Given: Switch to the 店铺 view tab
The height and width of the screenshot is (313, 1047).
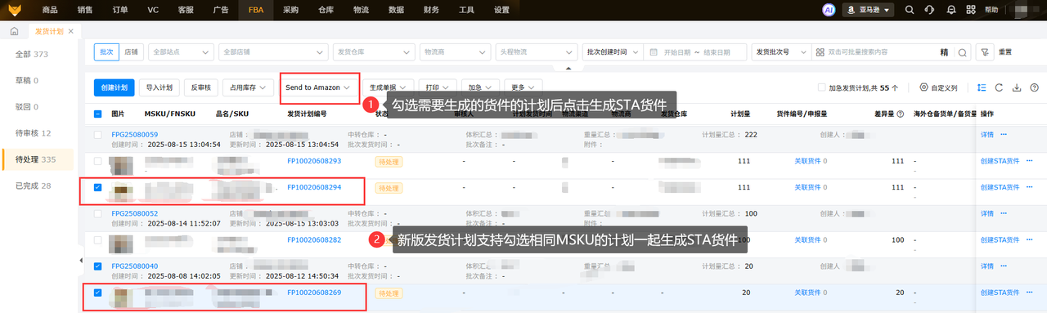Looking at the screenshot, I should coord(131,51).
